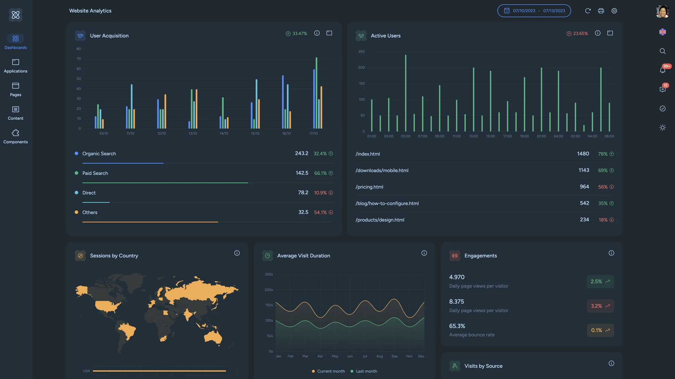Click the 56% decline icon for /pricing.html
This screenshot has width=675, height=379.
pyautogui.click(x=612, y=187)
